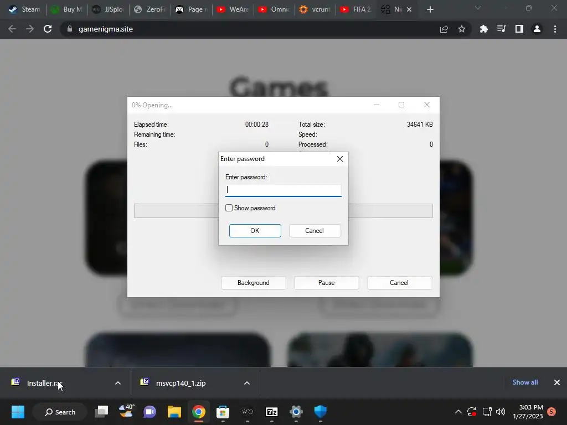Open the clock showing 3:03 PM
The width and height of the screenshot is (567, 425).
pos(528,412)
